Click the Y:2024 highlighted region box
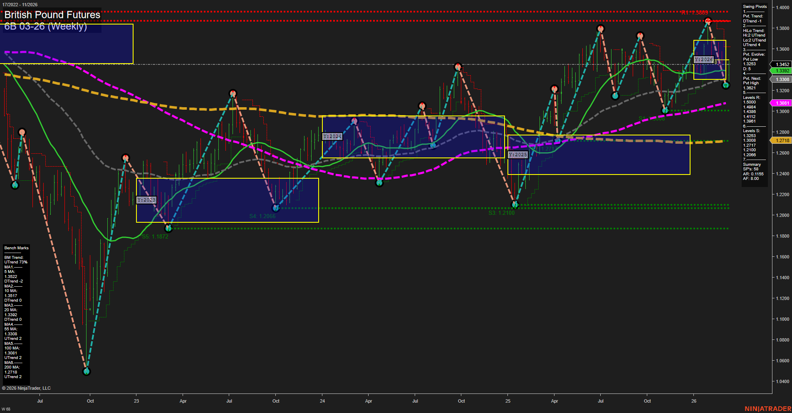The height and width of the screenshot is (413, 792). pos(332,136)
